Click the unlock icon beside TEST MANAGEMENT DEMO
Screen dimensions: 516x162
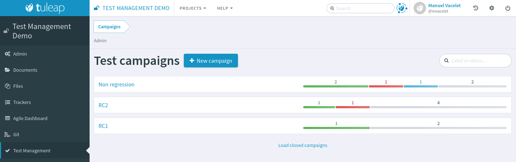point(96,8)
